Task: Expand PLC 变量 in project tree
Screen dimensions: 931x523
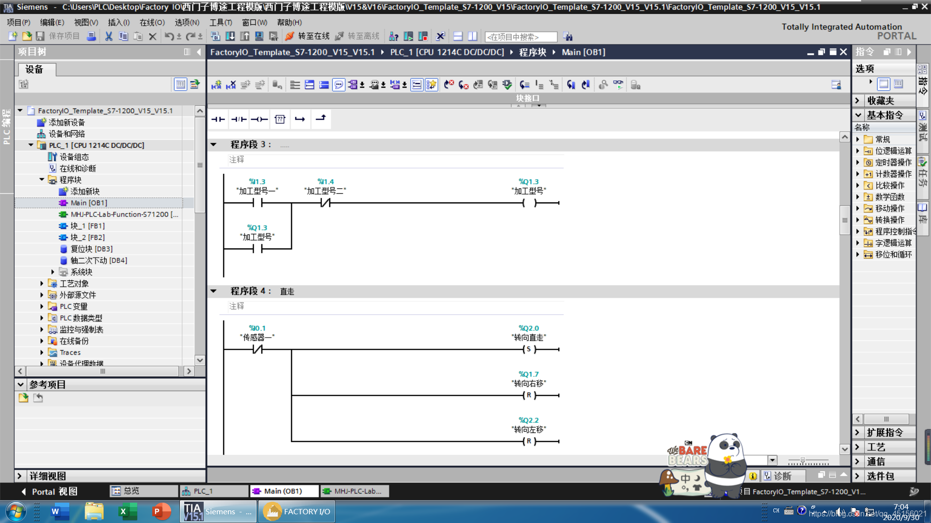Action: 42,307
